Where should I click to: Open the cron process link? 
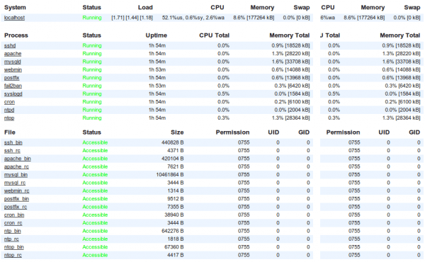[9, 102]
